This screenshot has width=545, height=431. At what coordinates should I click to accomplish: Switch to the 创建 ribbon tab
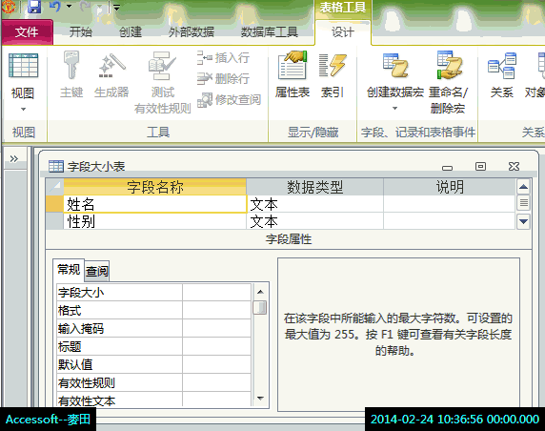pos(131,32)
